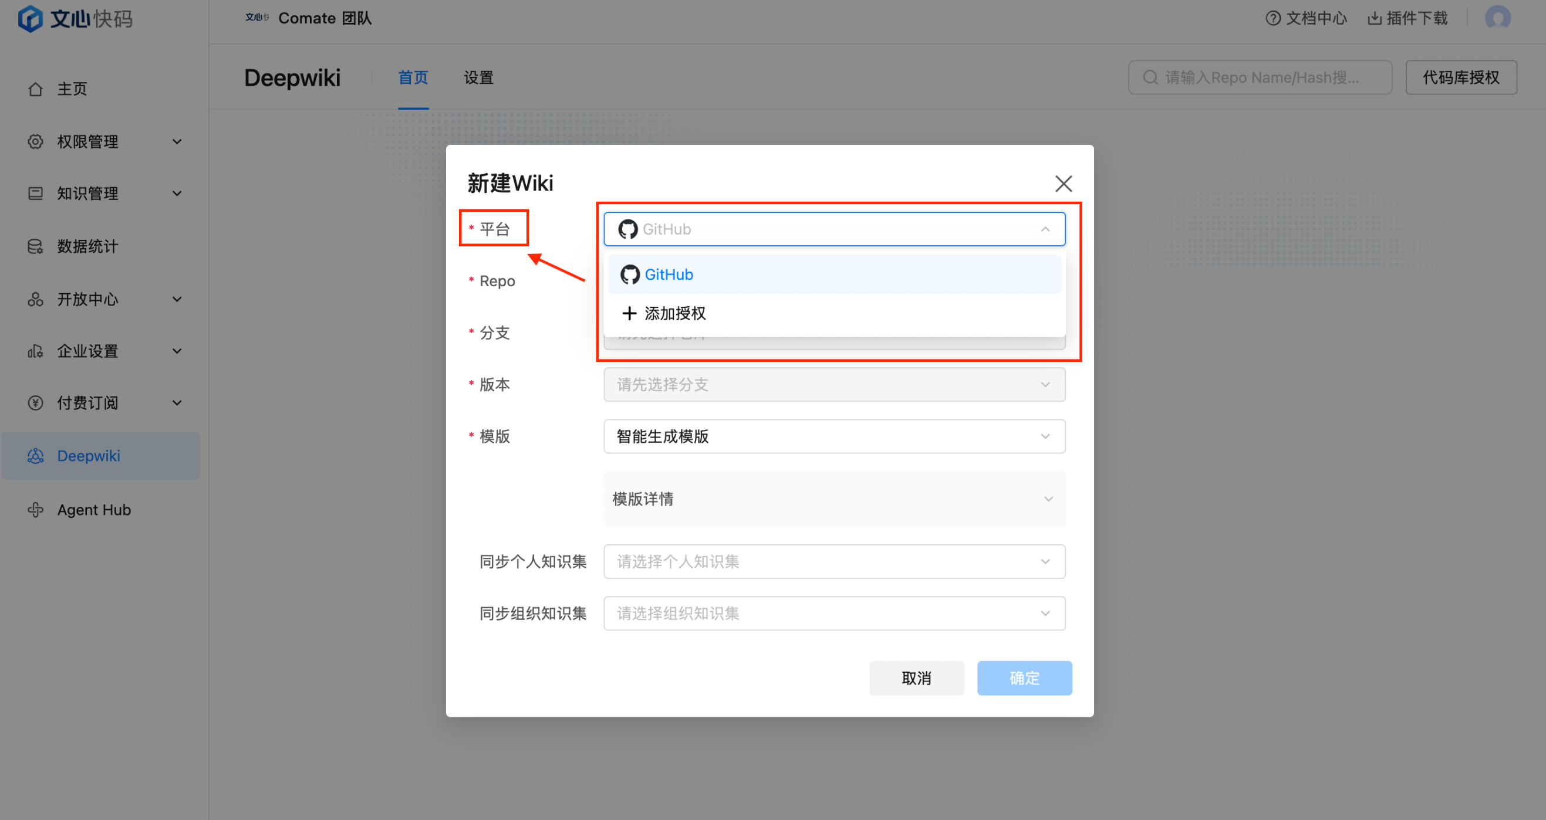Select Deepwiki in the sidebar
1546x820 pixels.
coord(100,456)
